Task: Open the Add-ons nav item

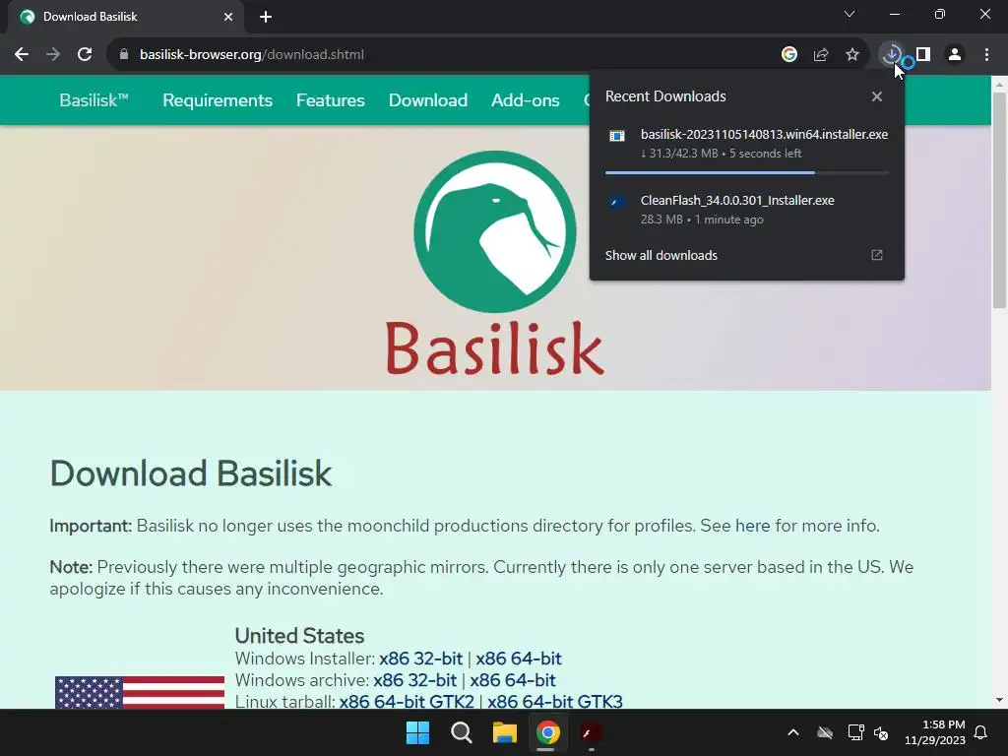Action: (526, 100)
